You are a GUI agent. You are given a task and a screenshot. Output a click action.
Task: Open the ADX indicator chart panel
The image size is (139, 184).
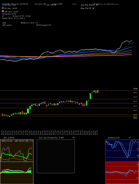(17, 151)
